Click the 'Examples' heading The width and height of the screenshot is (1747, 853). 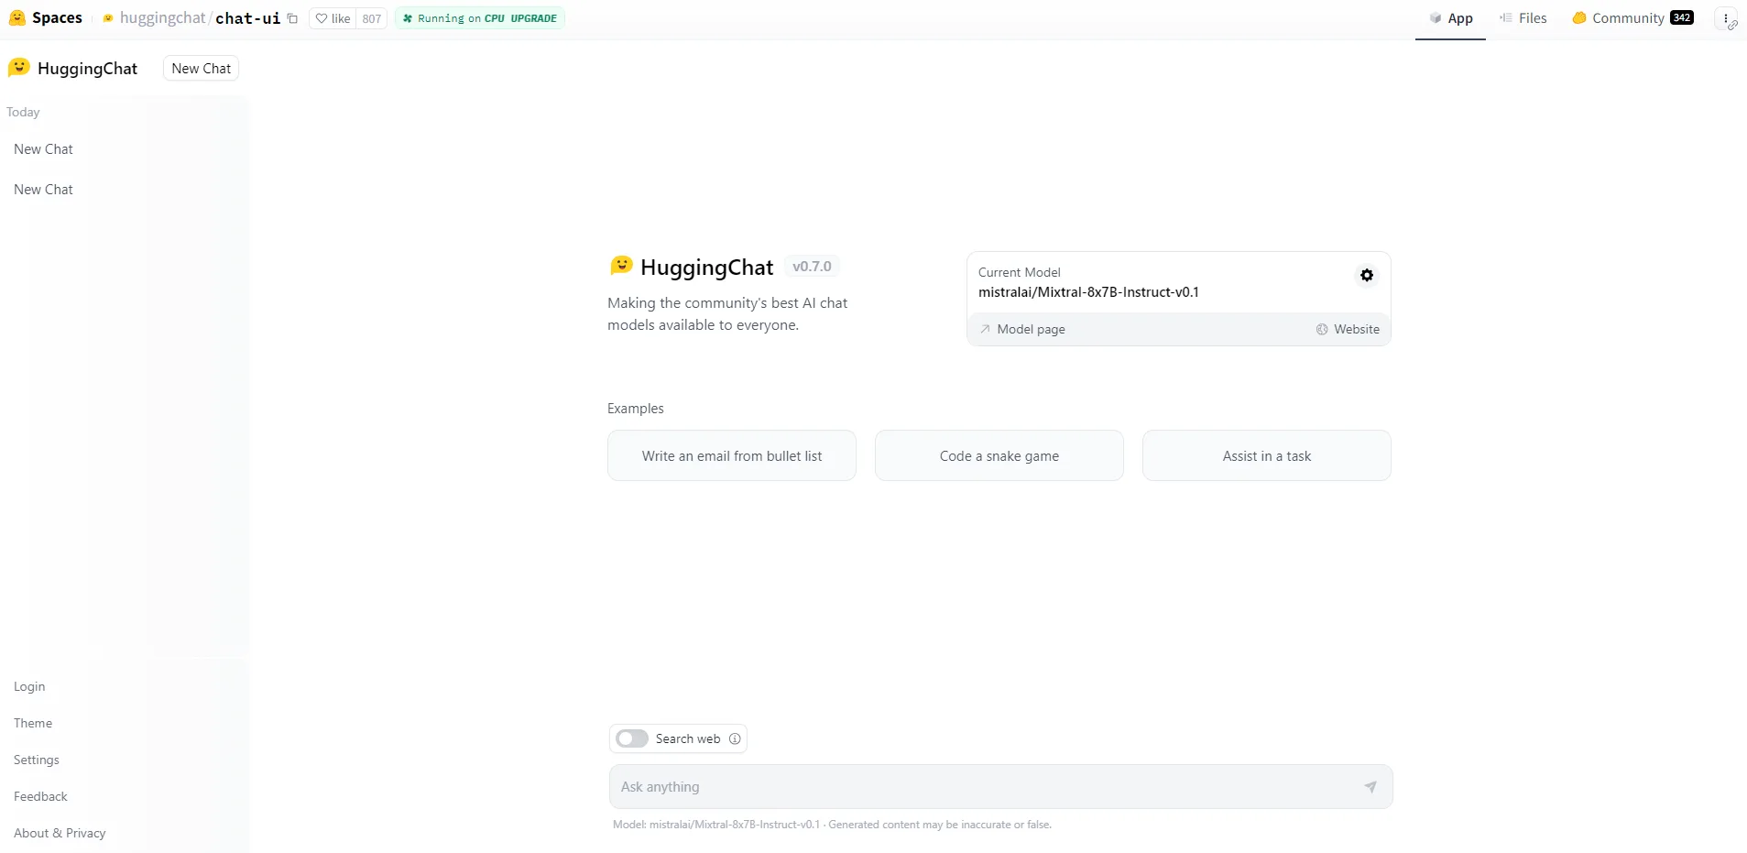[636, 409]
